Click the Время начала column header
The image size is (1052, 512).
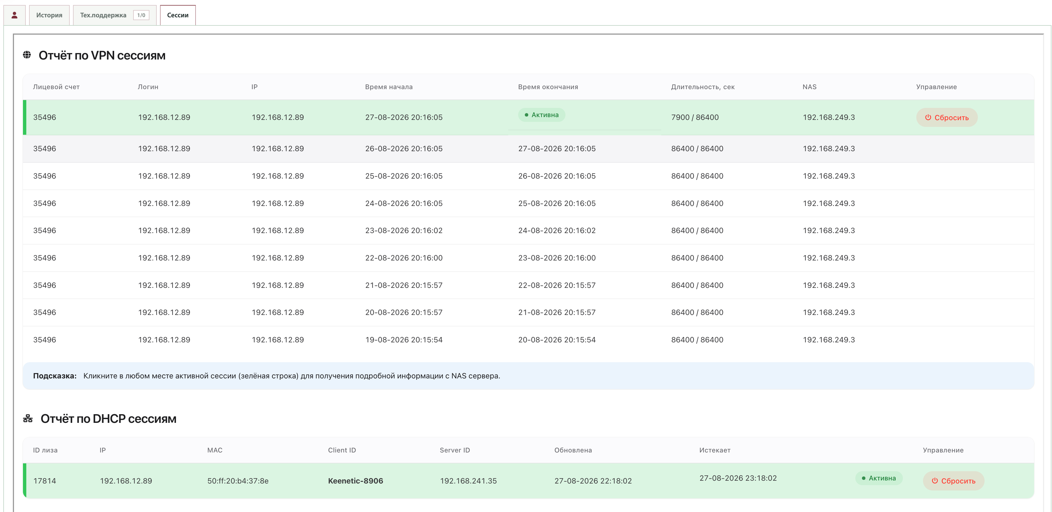(x=389, y=87)
